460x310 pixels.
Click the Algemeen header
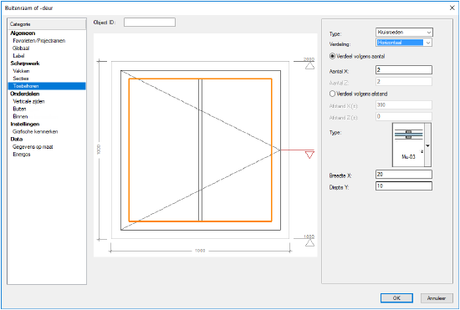tap(23, 33)
